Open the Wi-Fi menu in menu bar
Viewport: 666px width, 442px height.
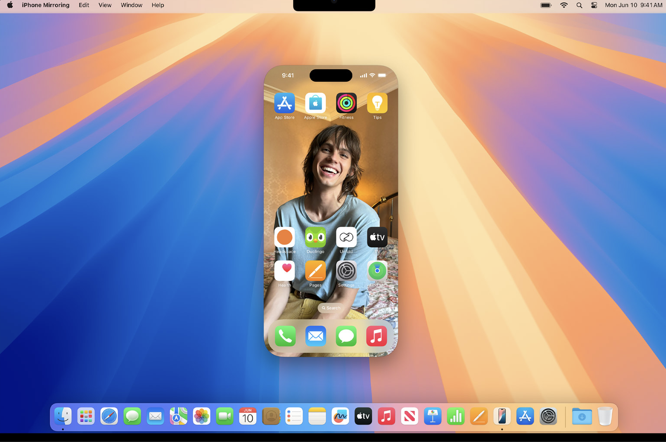[564, 5]
